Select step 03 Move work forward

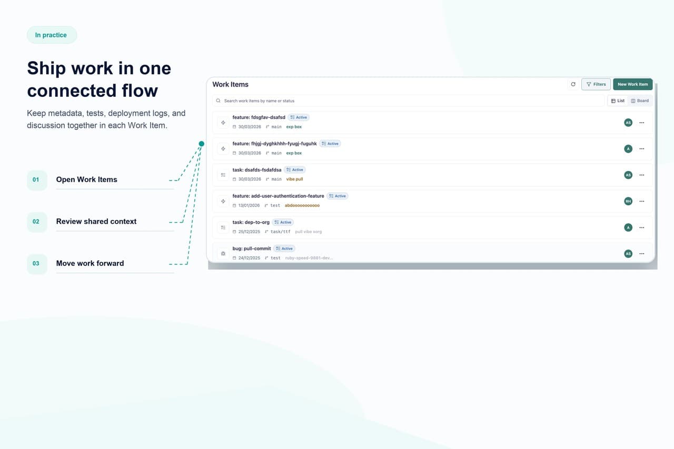point(100,263)
